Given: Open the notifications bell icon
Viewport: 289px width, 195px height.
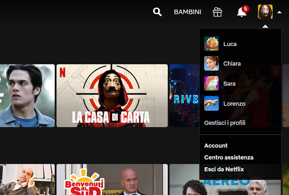Looking at the screenshot, I should 242,12.
